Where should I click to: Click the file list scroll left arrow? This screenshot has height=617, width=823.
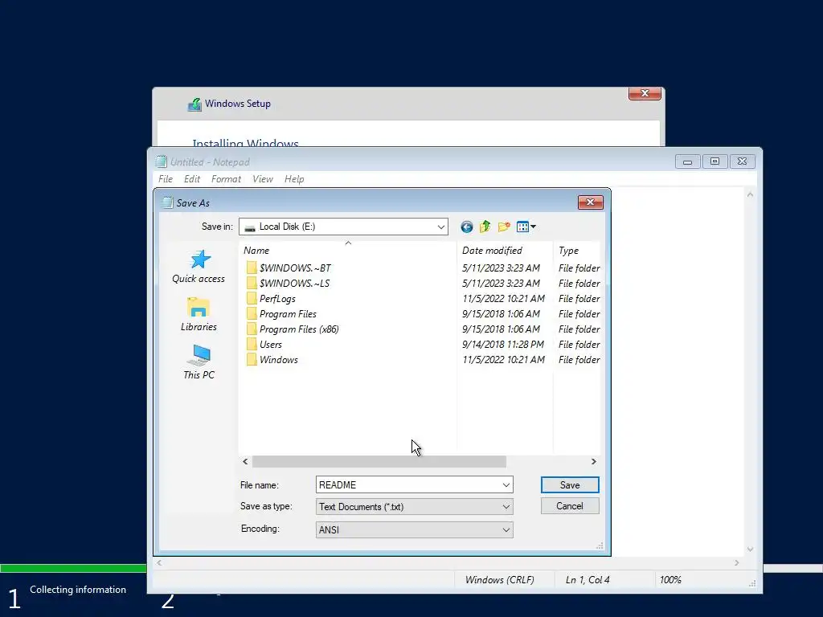point(245,462)
